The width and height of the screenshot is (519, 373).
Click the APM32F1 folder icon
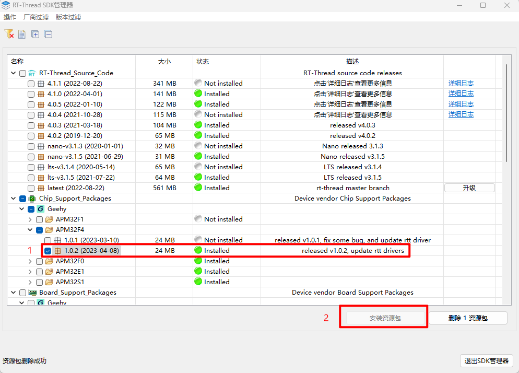[49, 219]
